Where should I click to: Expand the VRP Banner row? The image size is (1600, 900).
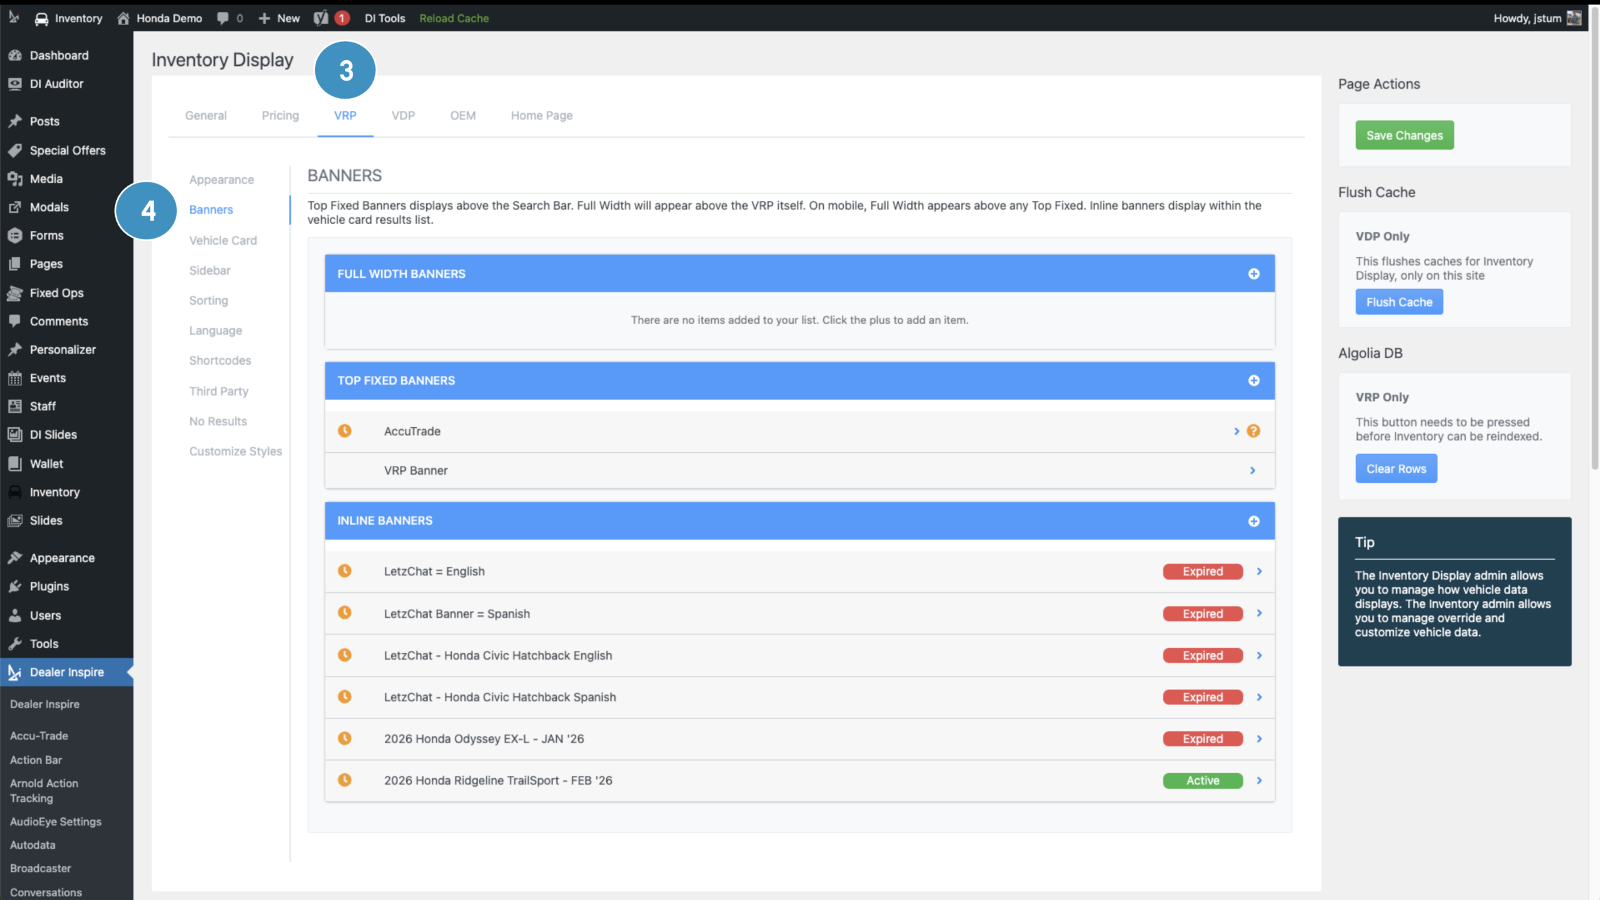click(1252, 470)
